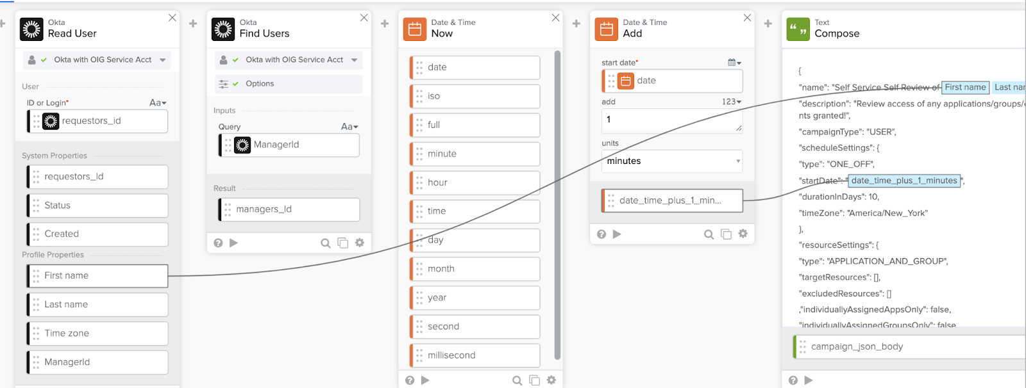Expand the units dropdown showing minutes
Screen dimensions: 1026x388
click(x=671, y=161)
